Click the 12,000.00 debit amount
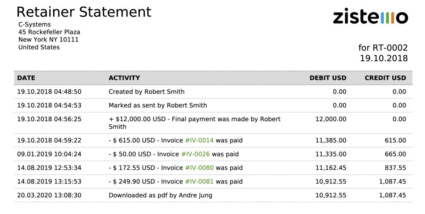This screenshot has height=214, width=425. [x=330, y=119]
